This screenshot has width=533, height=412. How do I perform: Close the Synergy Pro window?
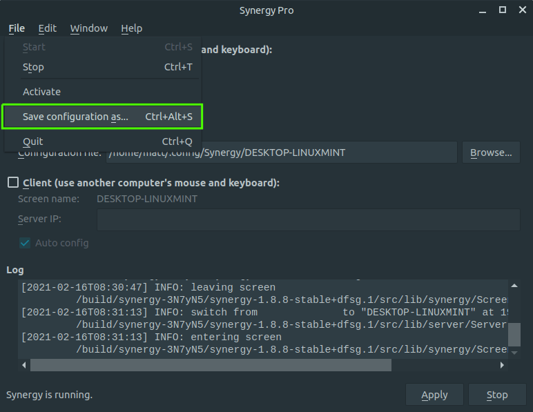point(521,10)
